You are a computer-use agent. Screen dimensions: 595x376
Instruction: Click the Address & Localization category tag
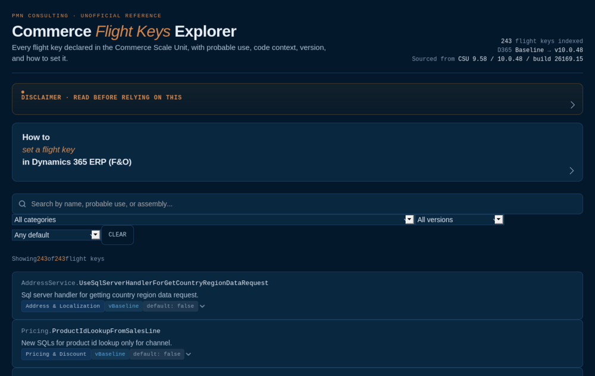tap(62, 306)
